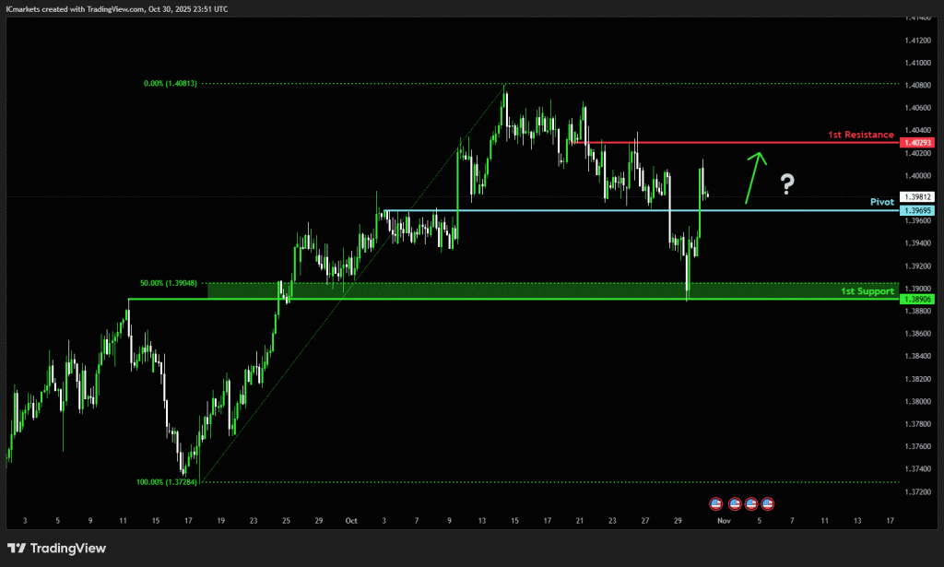
Task: Click the 50.00% (1.39048) Fibonacci label
Action: [x=171, y=284]
